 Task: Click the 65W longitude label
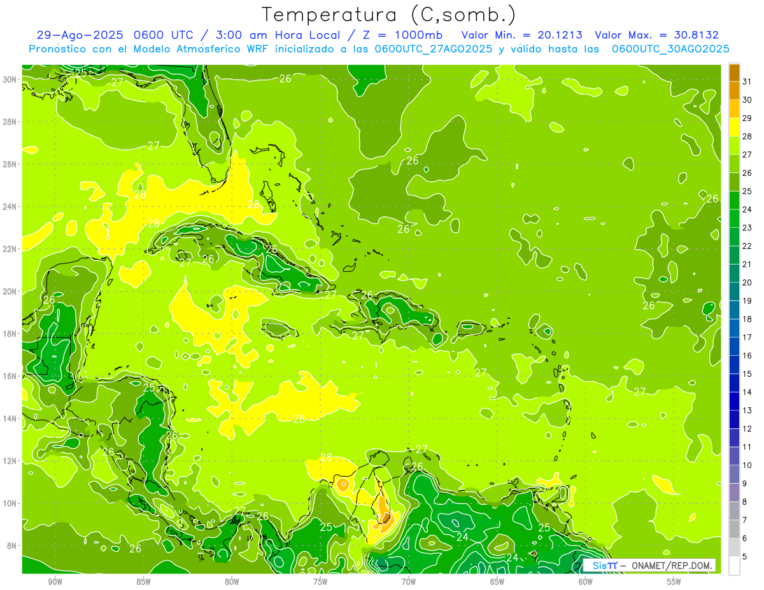point(497,582)
